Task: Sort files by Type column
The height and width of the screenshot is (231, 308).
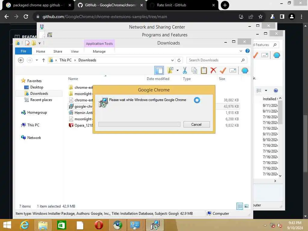Action: (x=186, y=79)
